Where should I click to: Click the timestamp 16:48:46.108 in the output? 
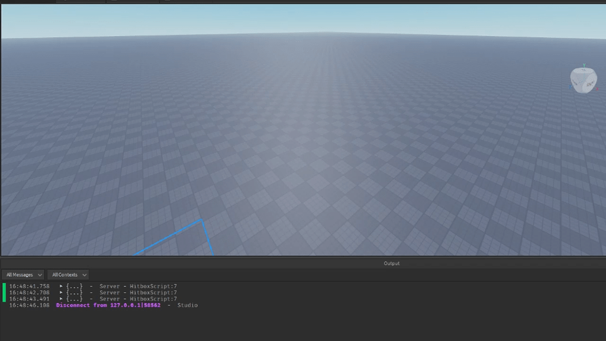tap(28, 305)
